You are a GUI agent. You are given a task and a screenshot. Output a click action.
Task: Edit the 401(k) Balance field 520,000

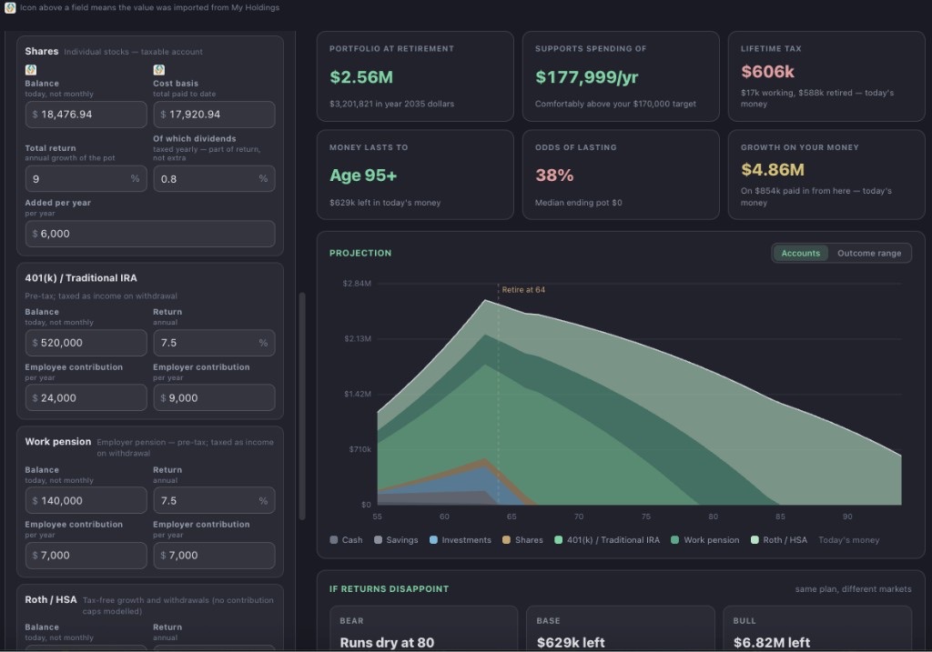86,343
